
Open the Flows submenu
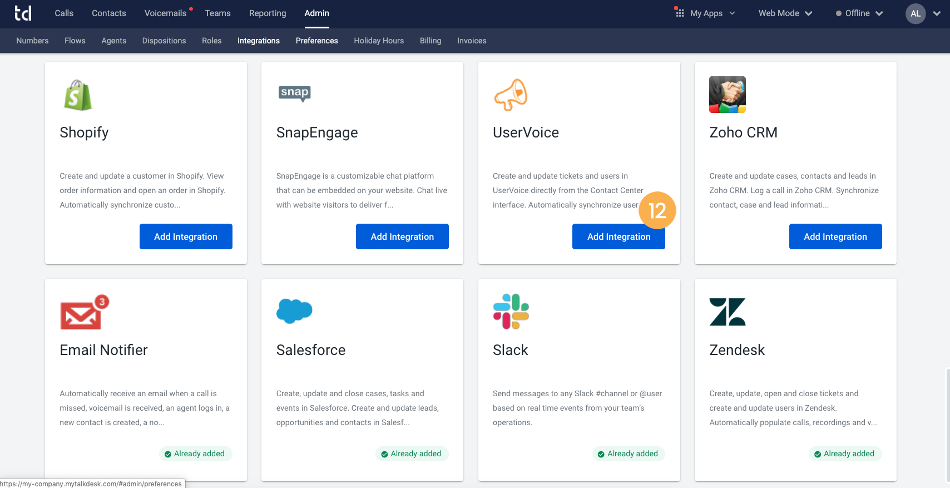(75, 41)
